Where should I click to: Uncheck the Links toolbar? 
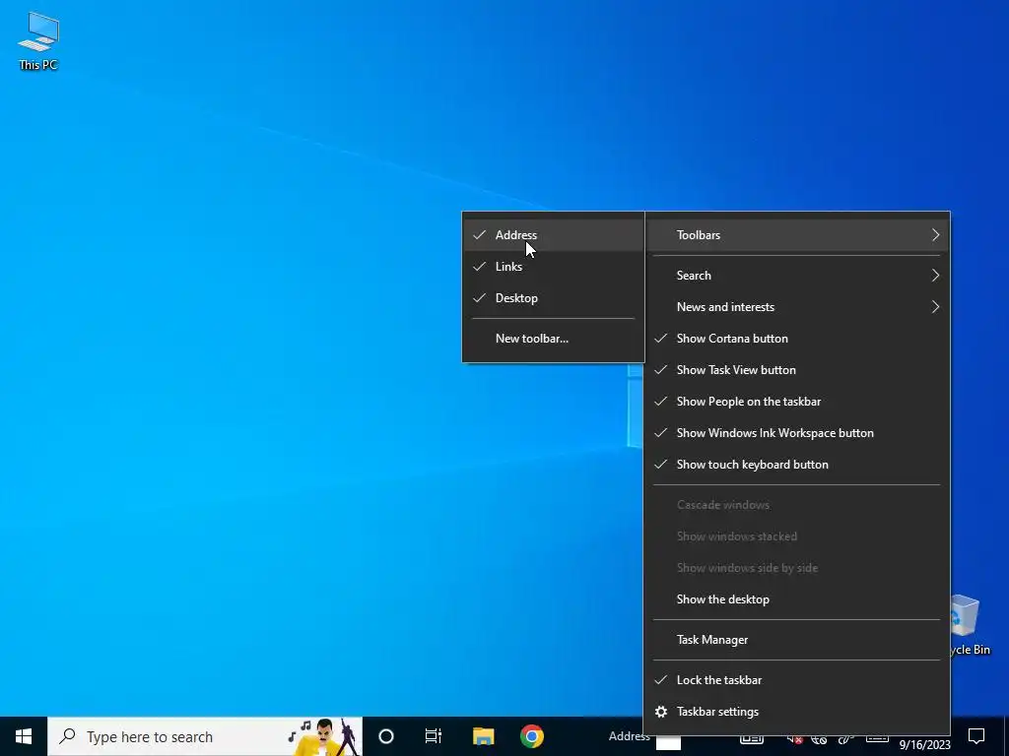554,266
